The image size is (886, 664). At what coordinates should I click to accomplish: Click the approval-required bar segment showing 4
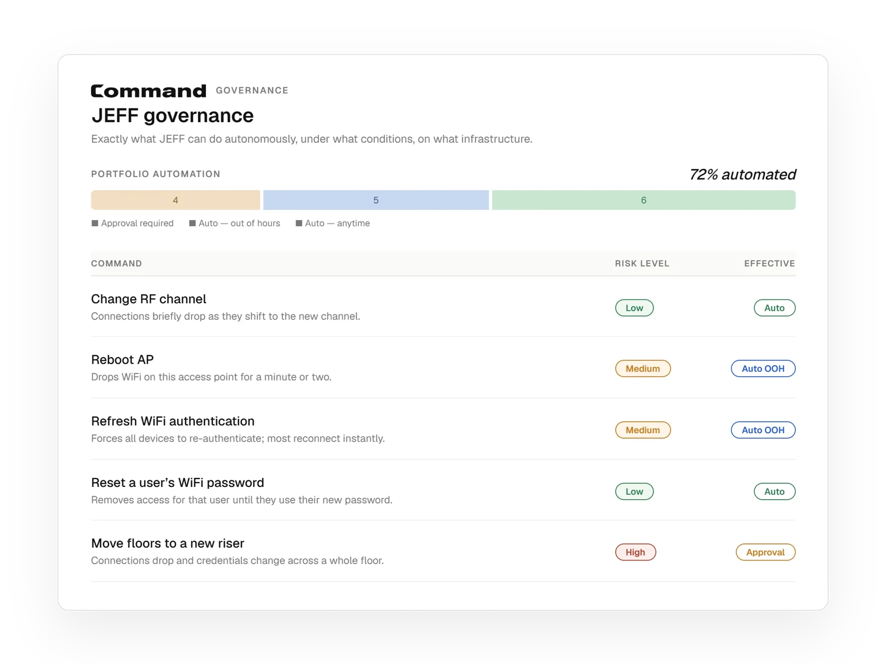176,200
